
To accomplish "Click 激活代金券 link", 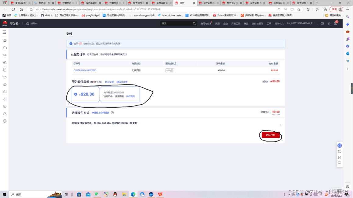I will pos(122,82).
